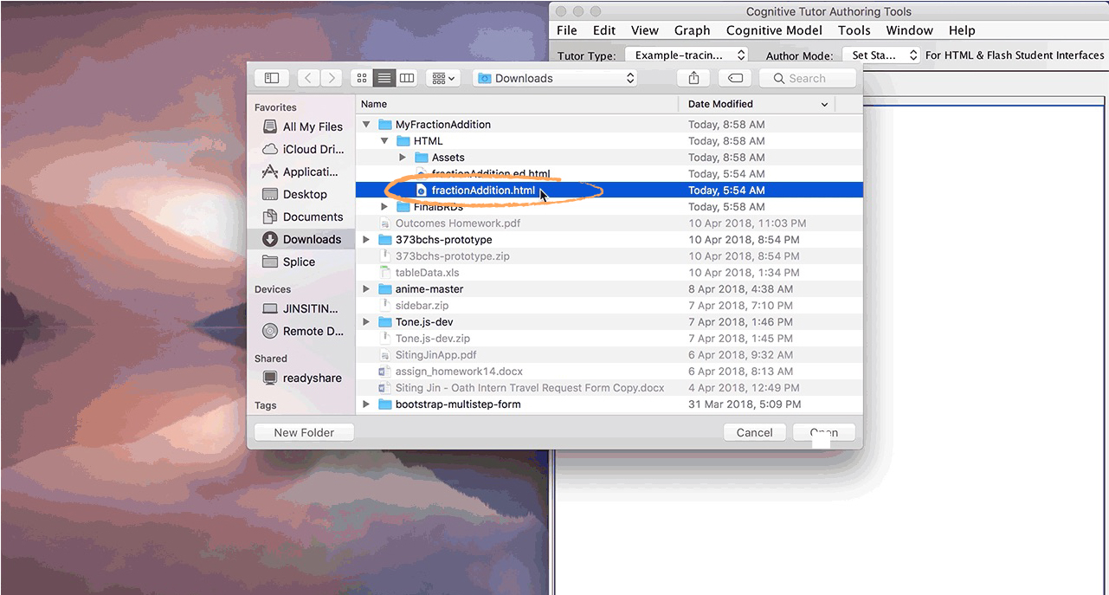The image size is (1109, 595).
Task: Open the Downloads location dropdown
Action: pyautogui.click(x=555, y=78)
